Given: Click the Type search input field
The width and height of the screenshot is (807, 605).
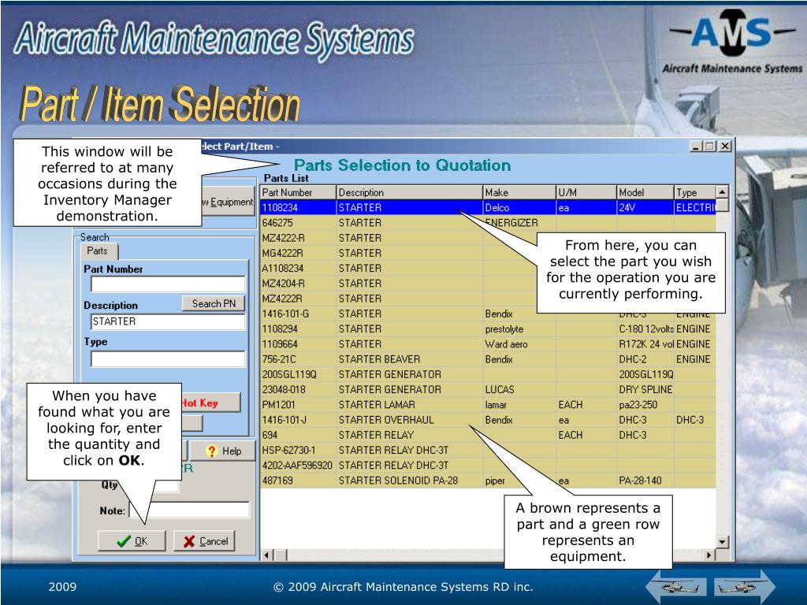Looking at the screenshot, I should pyautogui.click(x=168, y=358).
